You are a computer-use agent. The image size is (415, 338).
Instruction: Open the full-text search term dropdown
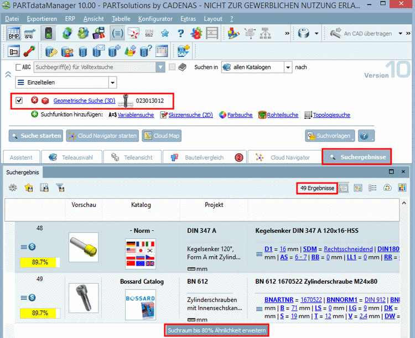(x=160, y=67)
